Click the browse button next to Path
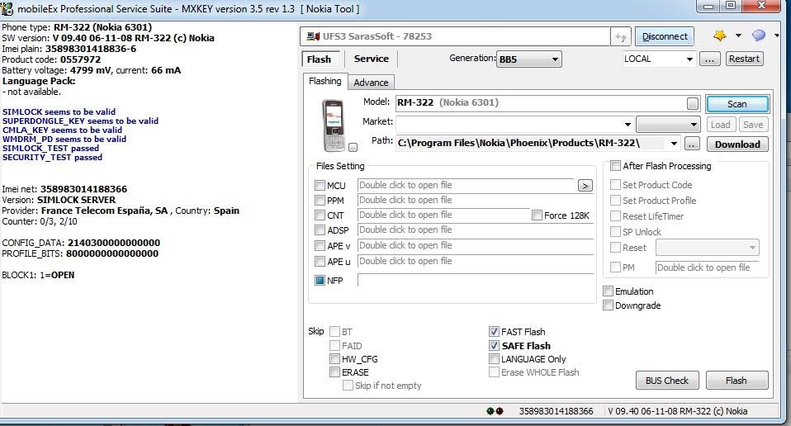The image size is (791, 426). pos(692,144)
